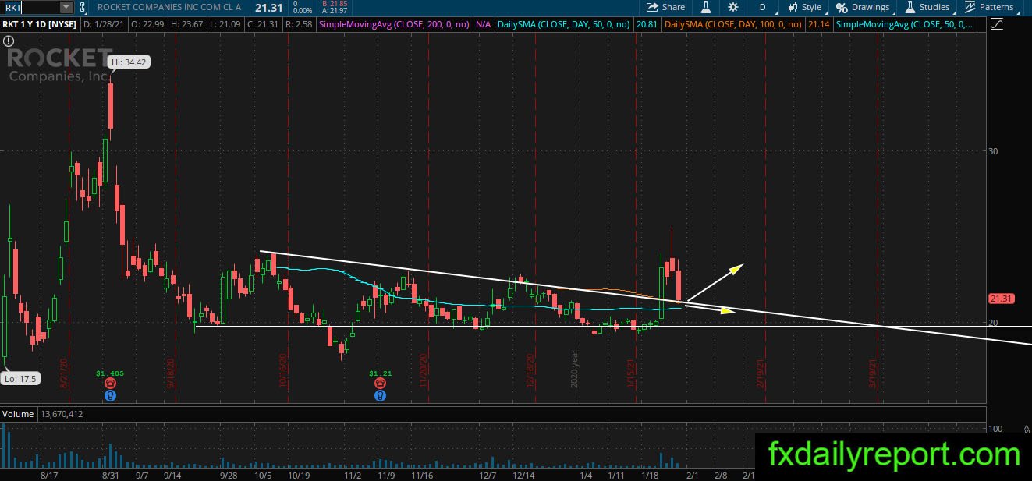Click the 9/18/20 expiration marker
1032x481 pixels.
coord(171,373)
